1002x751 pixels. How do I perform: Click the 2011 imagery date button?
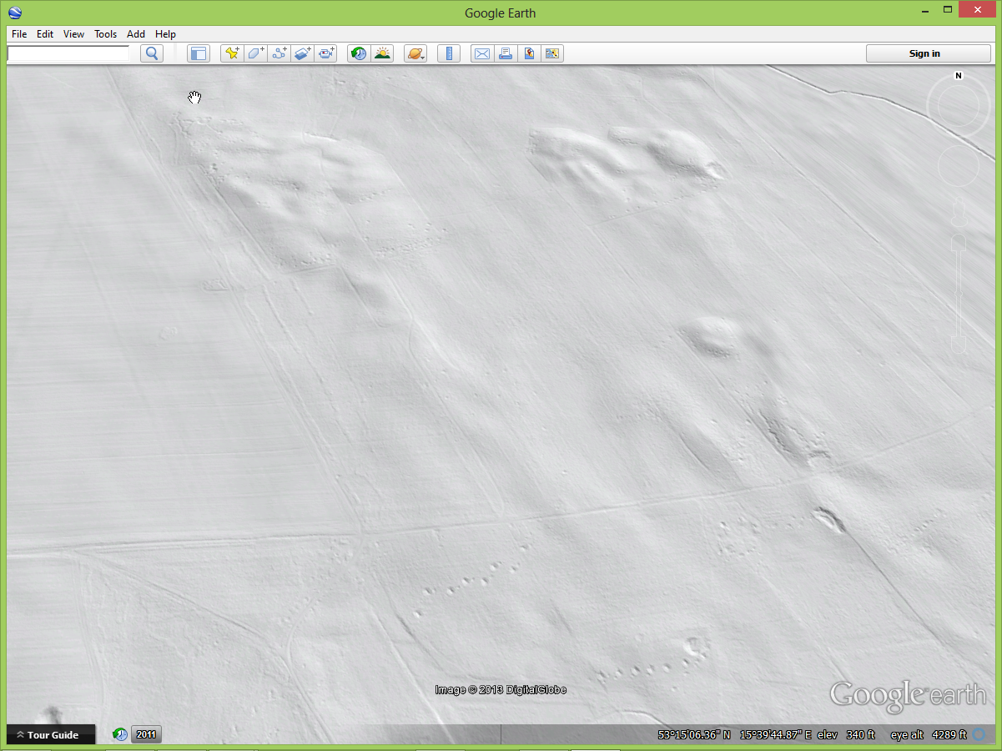[146, 734]
